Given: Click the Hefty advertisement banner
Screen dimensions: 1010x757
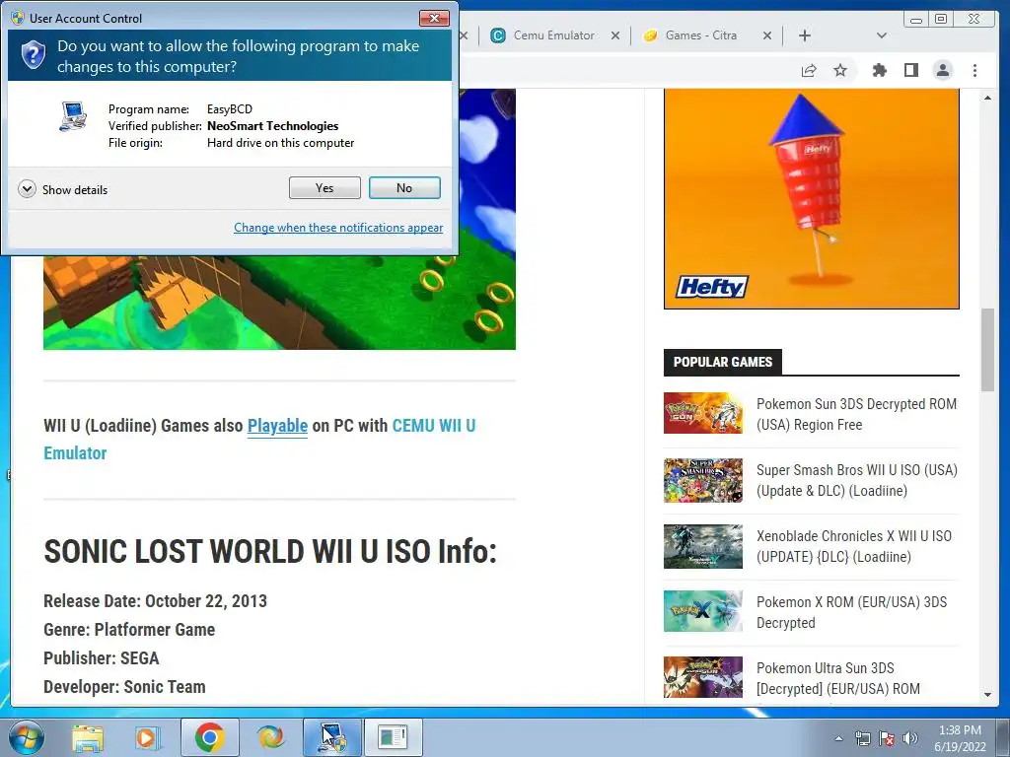Looking at the screenshot, I should pos(811,199).
